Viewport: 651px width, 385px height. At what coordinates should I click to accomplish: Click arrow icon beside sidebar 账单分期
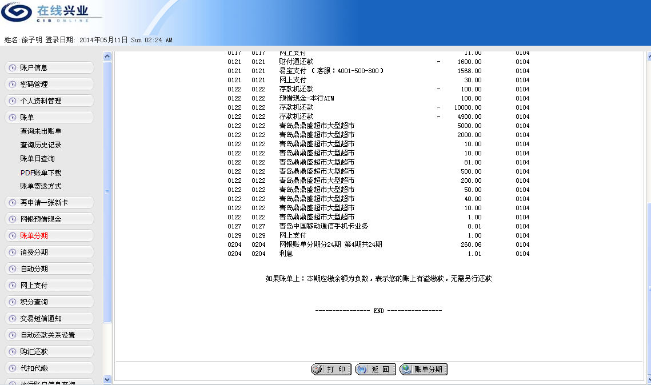[13, 236]
